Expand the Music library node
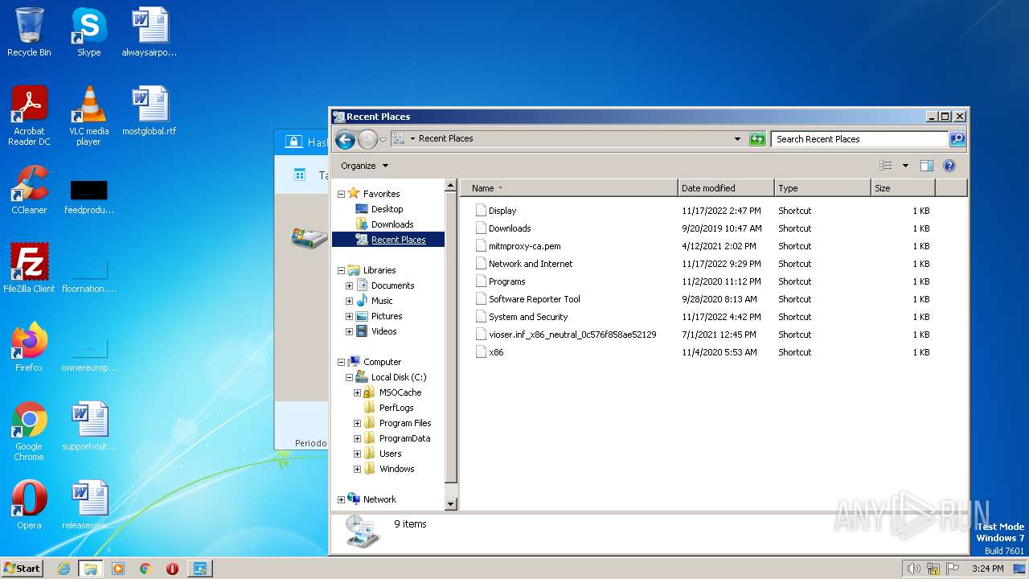This screenshot has width=1029, height=579. 349,301
